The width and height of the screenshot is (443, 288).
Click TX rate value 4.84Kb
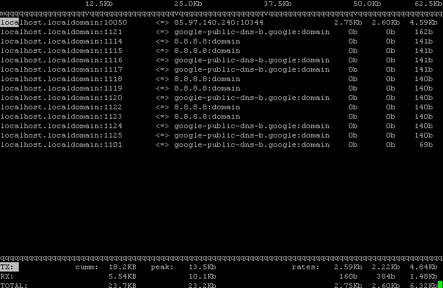424,267
